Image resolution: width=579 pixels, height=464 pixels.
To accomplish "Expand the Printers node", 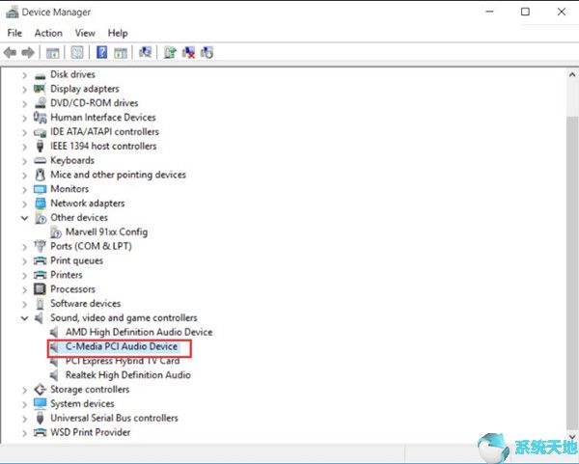I will pos(24,275).
